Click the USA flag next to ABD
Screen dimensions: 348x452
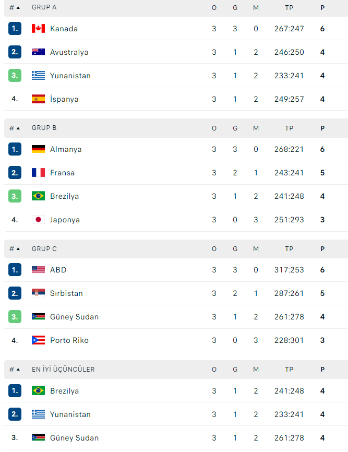(x=38, y=269)
